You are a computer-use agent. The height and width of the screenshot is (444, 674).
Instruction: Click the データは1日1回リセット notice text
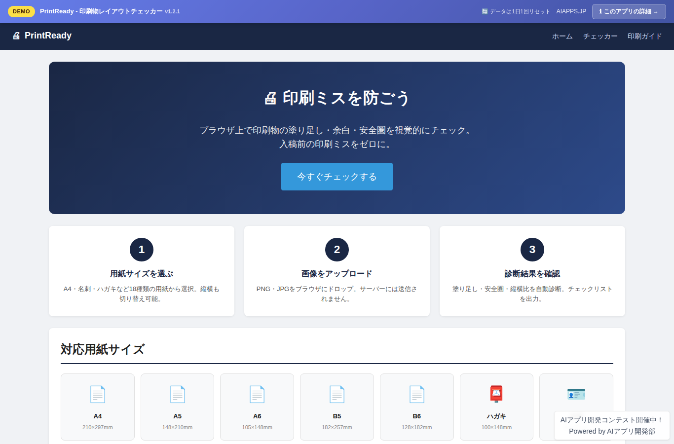(520, 11)
